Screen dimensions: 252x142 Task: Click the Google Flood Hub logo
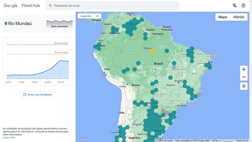(22, 6)
